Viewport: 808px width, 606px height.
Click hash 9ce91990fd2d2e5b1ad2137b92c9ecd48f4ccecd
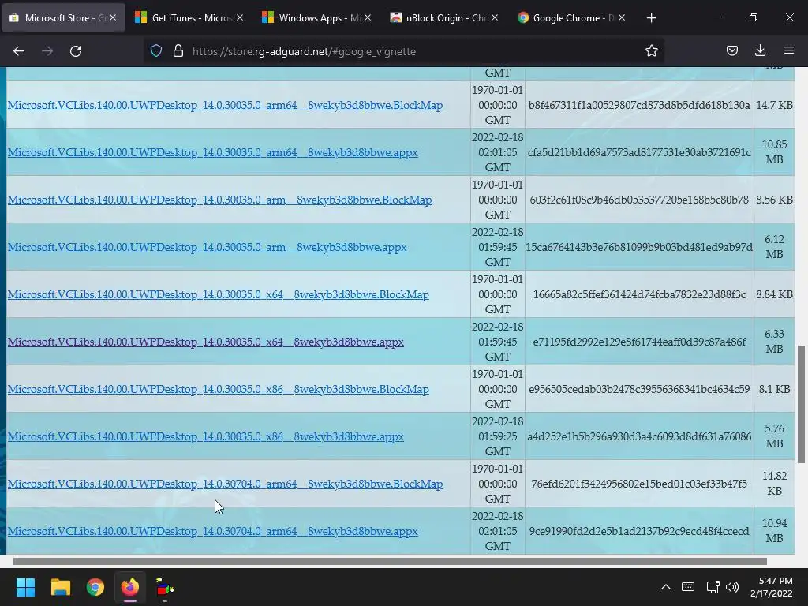[x=639, y=532]
